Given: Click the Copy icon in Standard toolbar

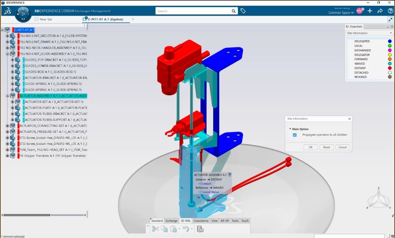Looking at the screenshot, I should (x=165, y=229).
